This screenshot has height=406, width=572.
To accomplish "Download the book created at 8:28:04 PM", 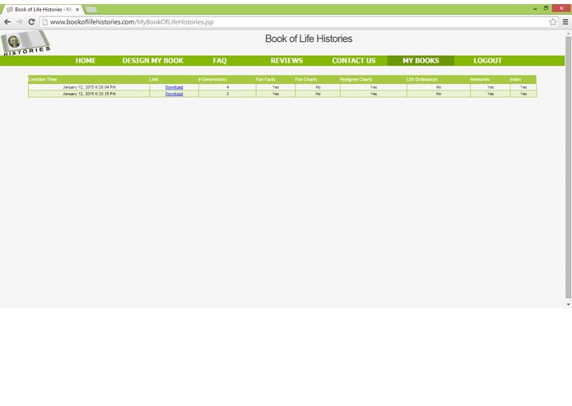I will click(x=174, y=87).
